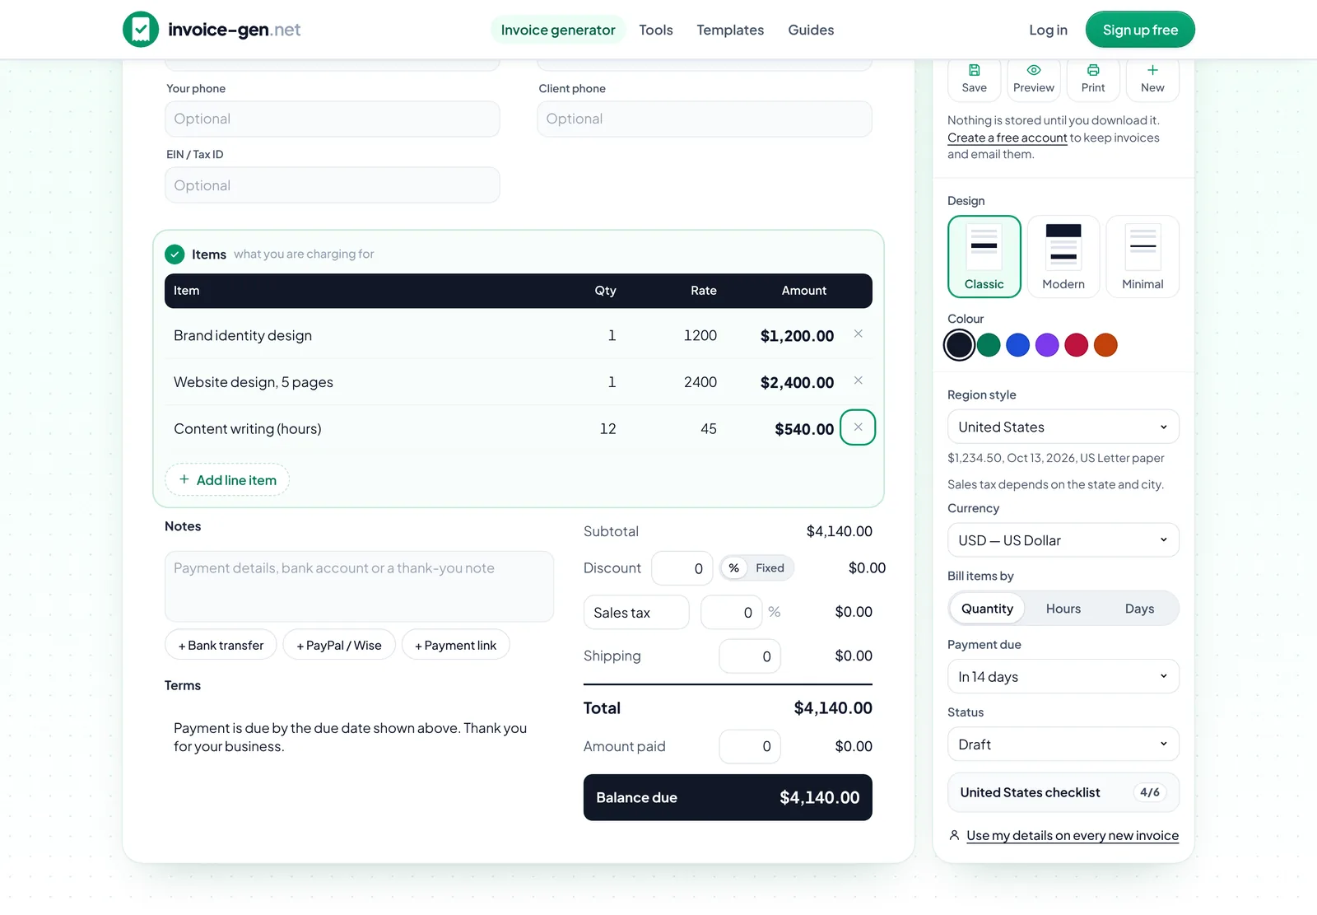Click the Sign up free button
Viewport: 1317px width, 915px height.
[x=1140, y=30]
